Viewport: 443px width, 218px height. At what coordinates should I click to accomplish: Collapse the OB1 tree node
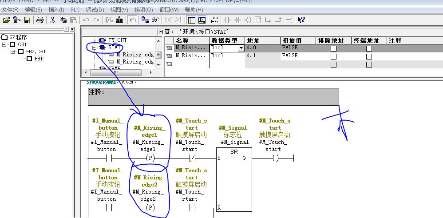4,44
